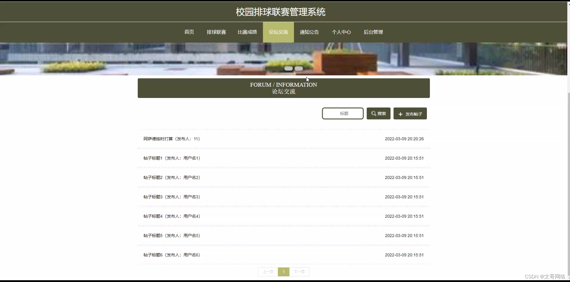Select the third carousel indicator dot

click(299, 69)
